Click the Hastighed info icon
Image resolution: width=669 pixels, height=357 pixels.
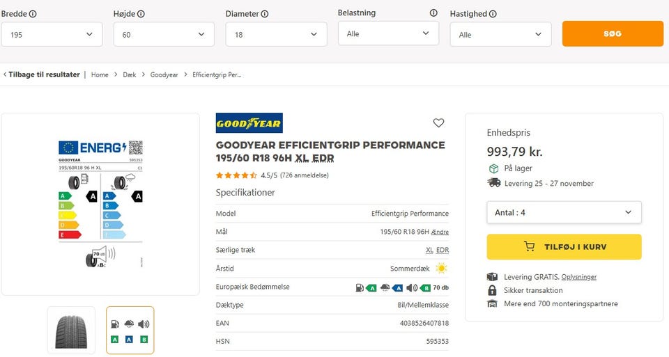tap(493, 14)
